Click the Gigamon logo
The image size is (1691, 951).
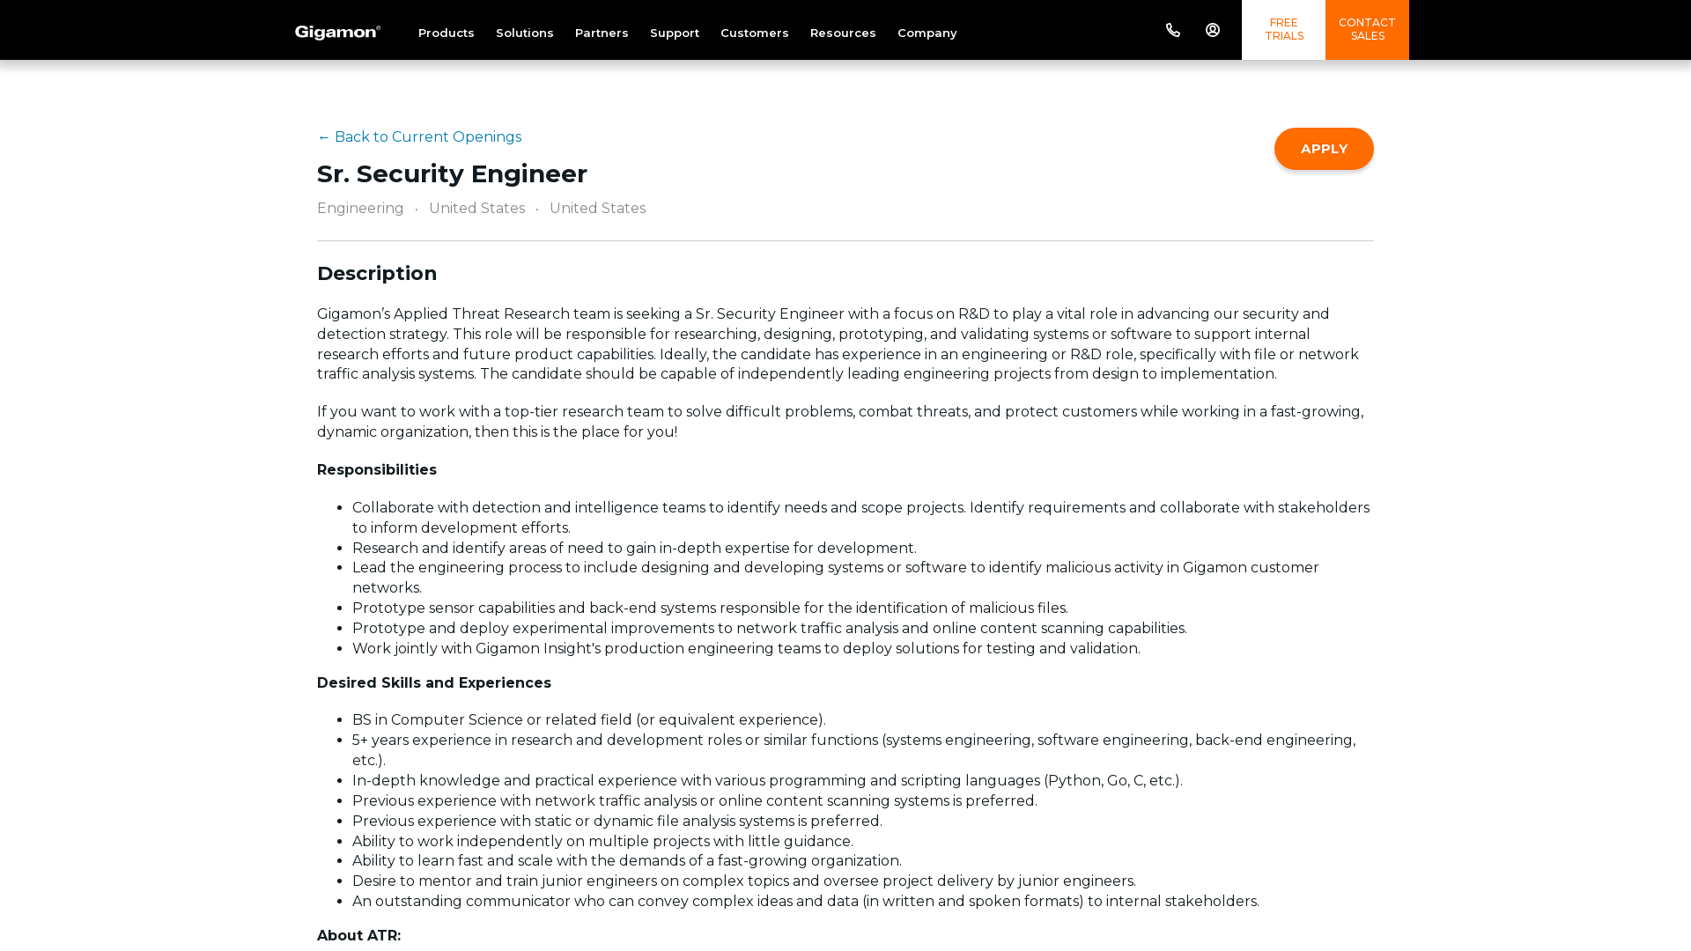pos(337,31)
